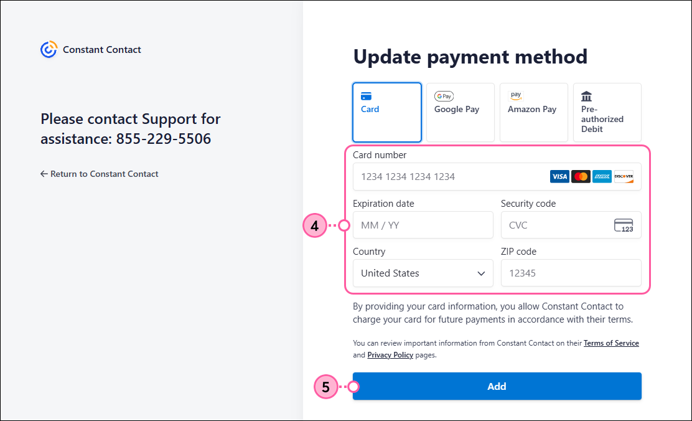Image resolution: width=692 pixels, height=421 pixels.
Task: Click the Visa card brand icon
Action: [x=559, y=176]
